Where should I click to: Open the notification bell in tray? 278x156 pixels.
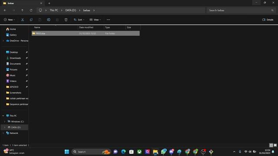pos(273,152)
